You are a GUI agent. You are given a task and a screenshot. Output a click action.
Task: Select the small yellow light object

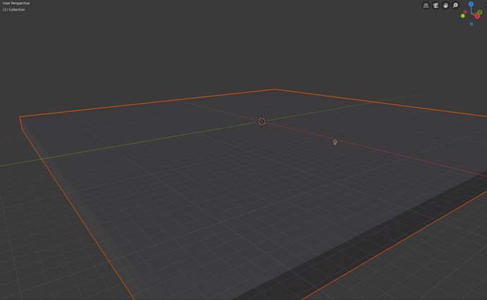pyautogui.click(x=335, y=142)
